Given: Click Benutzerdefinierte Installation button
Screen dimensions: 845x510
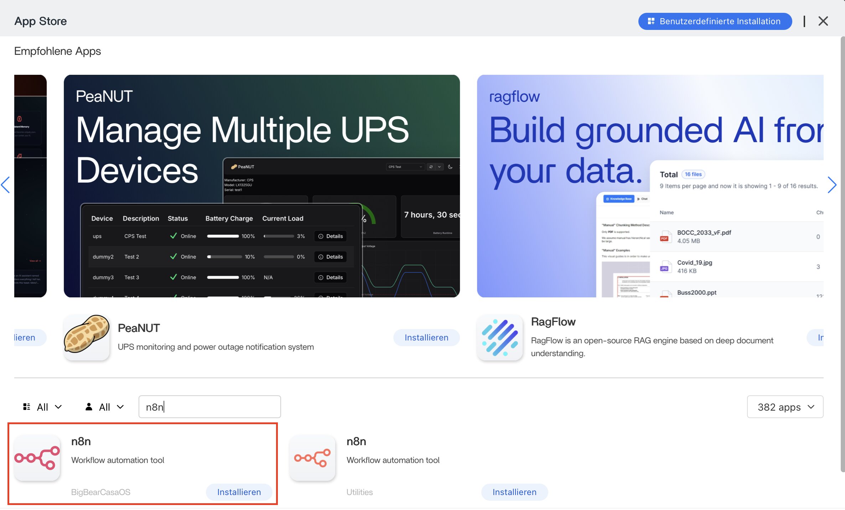Looking at the screenshot, I should (715, 21).
